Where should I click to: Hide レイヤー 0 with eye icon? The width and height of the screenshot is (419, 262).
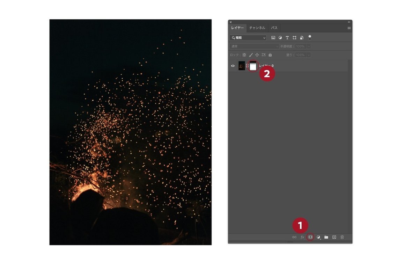(x=233, y=66)
